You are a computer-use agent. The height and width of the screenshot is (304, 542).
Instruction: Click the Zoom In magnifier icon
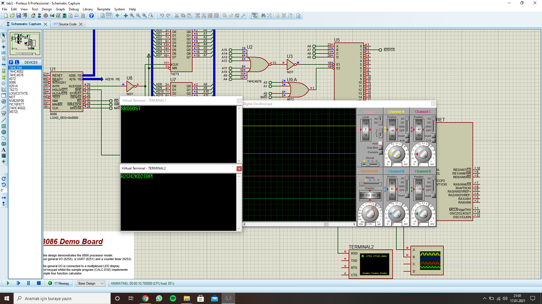(x=132, y=15)
